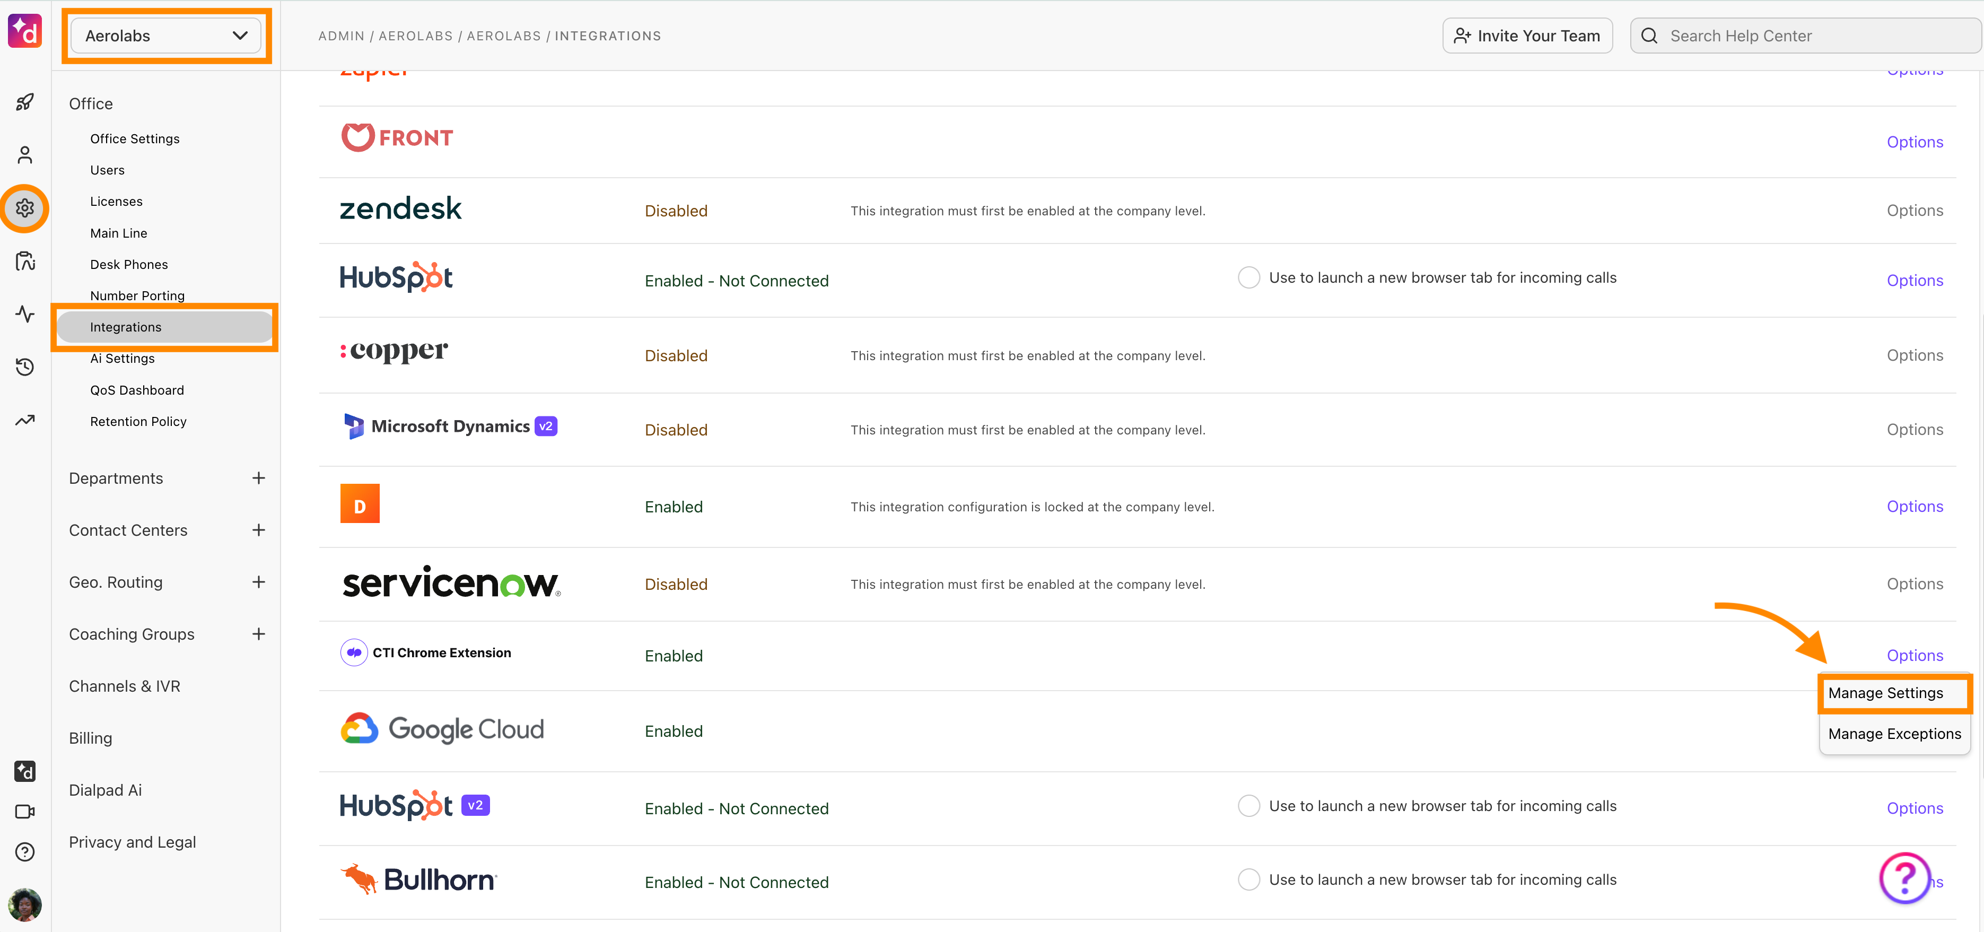Click the help question mark icon in left rail
Image resolution: width=1984 pixels, height=932 pixels.
[x=24, y=852]
